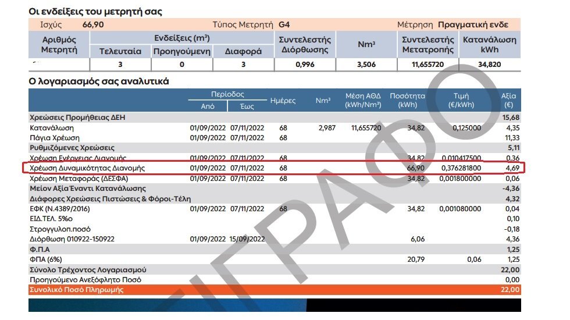
Task: Click the "Στρογγυλοπ.ποσό" row label
Action: pyautogui.click(x=60, y=229)
